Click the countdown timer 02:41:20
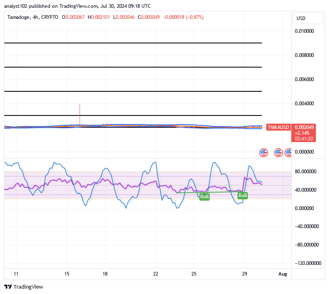329x294 pixels. point(304,139)
